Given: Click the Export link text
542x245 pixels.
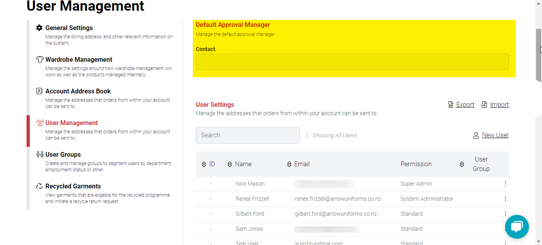Looking at the screenshot, I should click(465, 104).
